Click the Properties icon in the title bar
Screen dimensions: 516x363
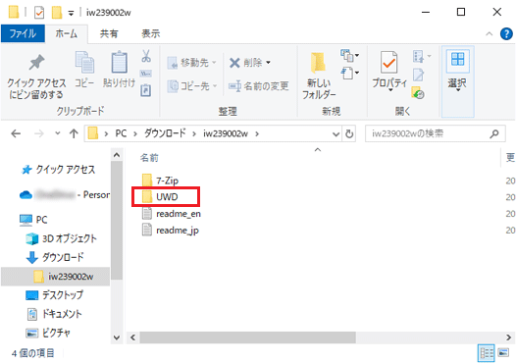39,13
